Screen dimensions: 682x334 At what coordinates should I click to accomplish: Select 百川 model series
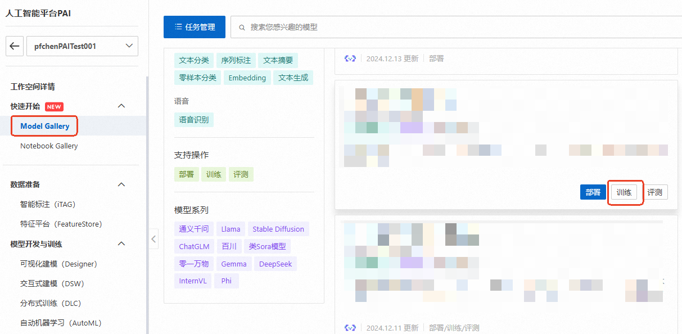tap(229, 246)
